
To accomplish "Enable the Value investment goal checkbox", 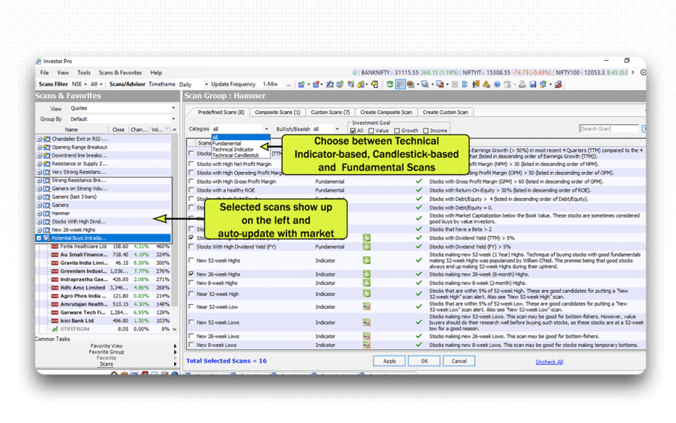I will (x=370, y=131).
